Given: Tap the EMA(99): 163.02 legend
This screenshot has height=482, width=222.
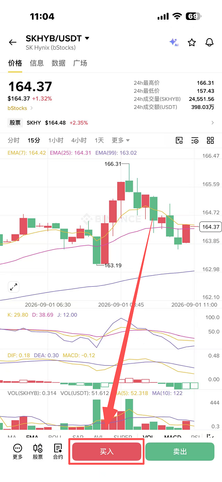Looking at the screenshot, I should click(x=116, y=153).
